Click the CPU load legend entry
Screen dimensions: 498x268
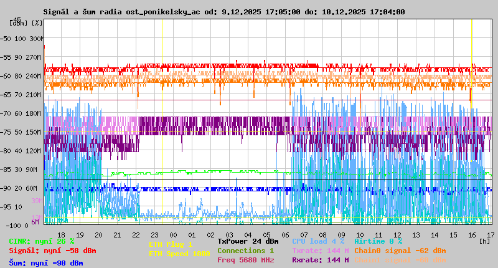pyautogui.click(x=317, y=241)
